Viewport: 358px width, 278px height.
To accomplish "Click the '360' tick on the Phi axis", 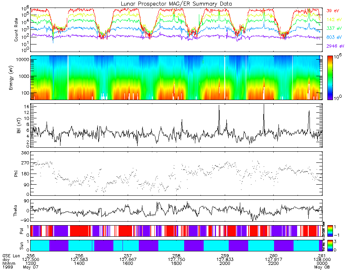I will (25, 153).
